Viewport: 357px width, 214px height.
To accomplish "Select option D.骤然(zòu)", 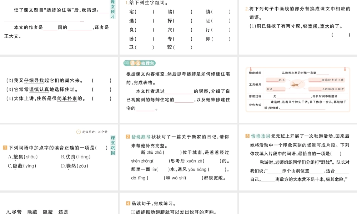I will point(75,166).
